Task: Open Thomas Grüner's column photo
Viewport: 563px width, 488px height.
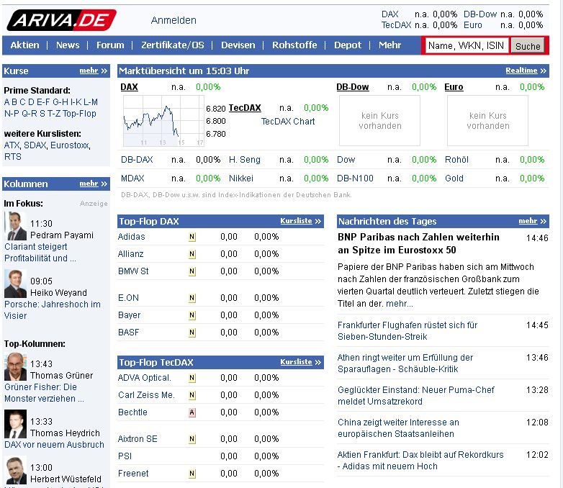Action: (x=15, y=366)
